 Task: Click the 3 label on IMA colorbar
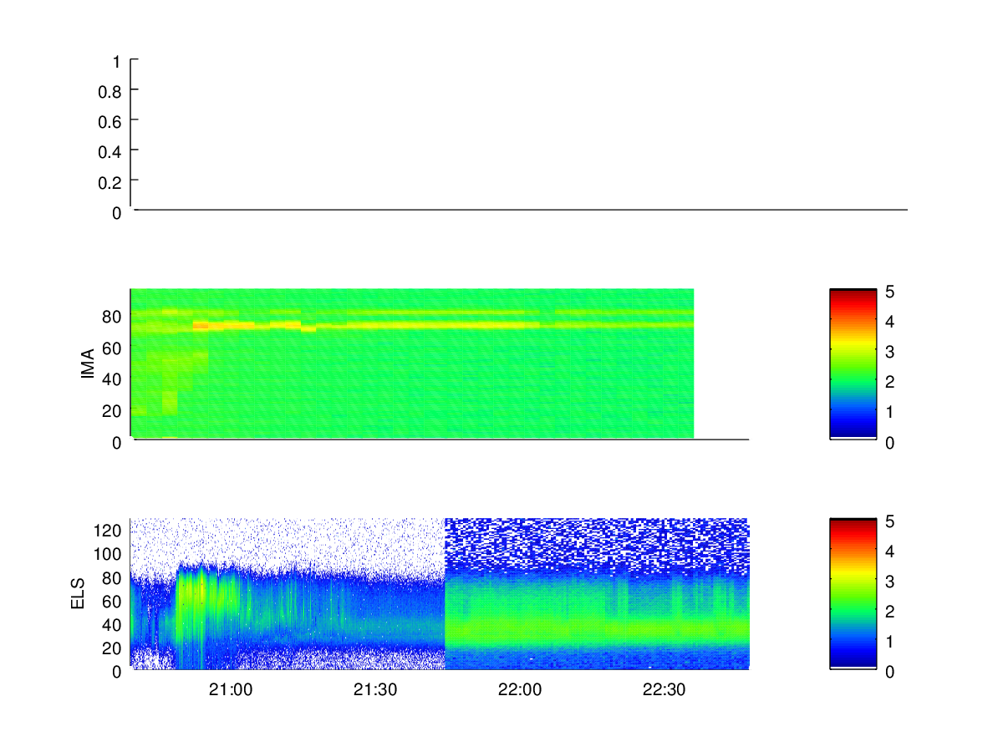click(890, 352)
